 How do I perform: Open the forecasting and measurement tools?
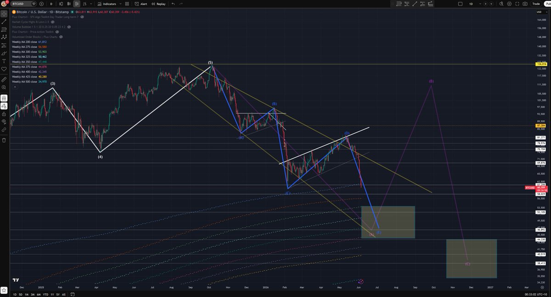point(4,45)
